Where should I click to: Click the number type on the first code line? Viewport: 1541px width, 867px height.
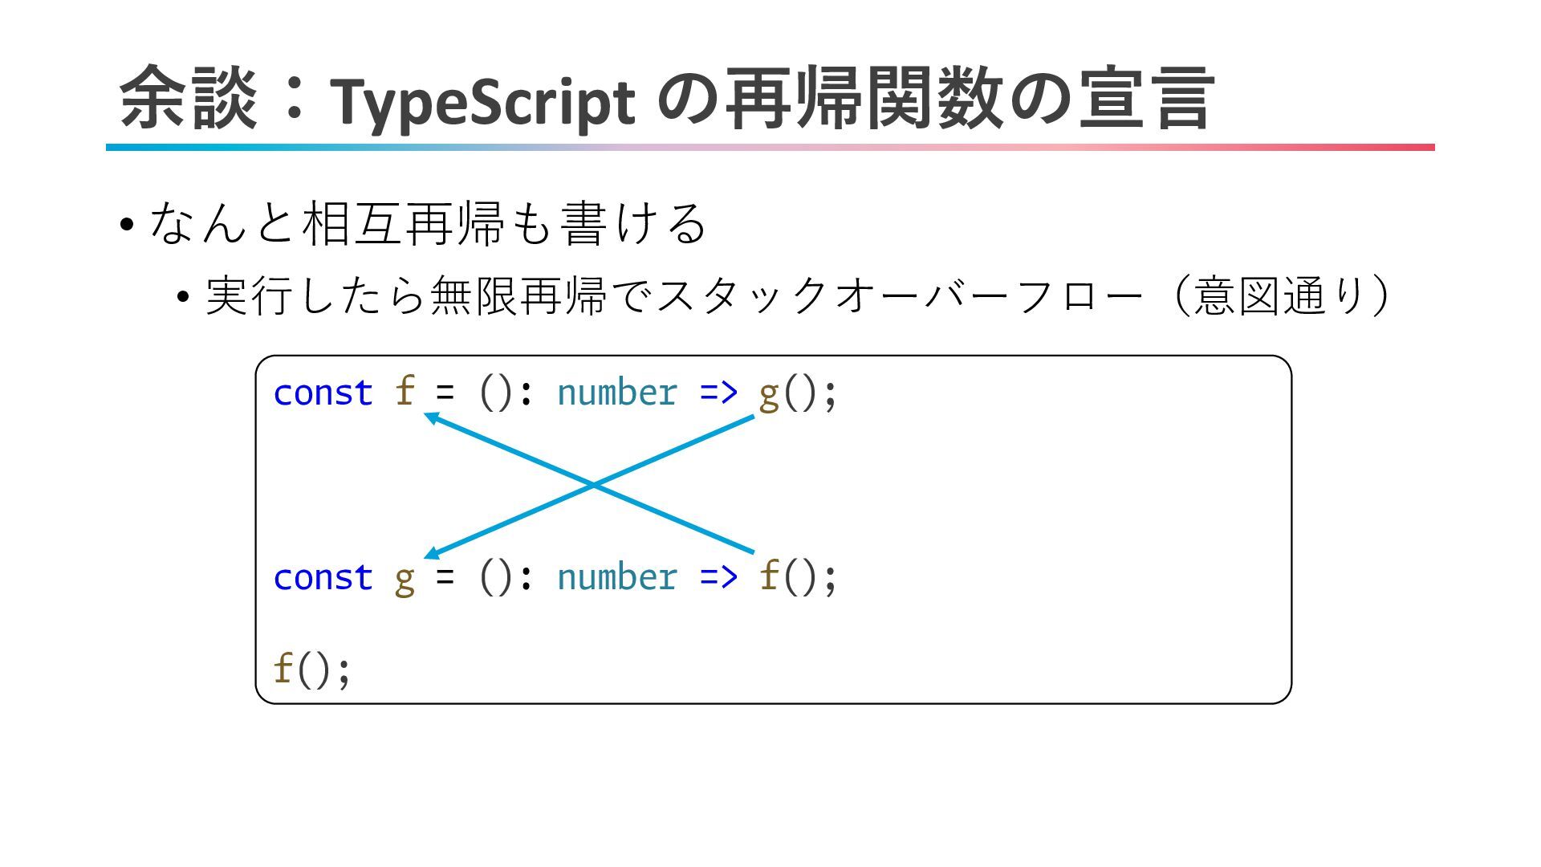pos(616,393)
